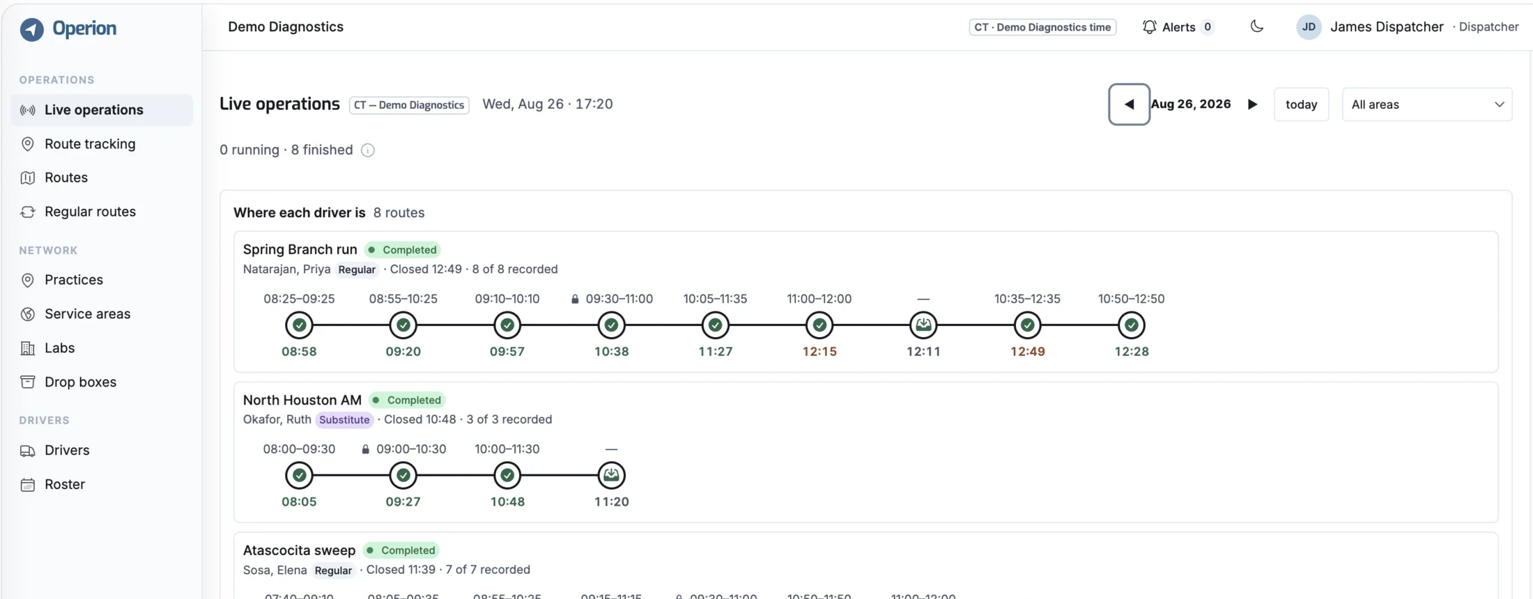Screen dimensions: 1533x599
Task: Click North Houston stop marker at 09:27
Action: [x=403, y=476]
